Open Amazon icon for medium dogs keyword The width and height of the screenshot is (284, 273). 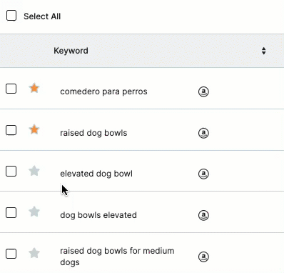pyautogui.click(x=203, y=257)
